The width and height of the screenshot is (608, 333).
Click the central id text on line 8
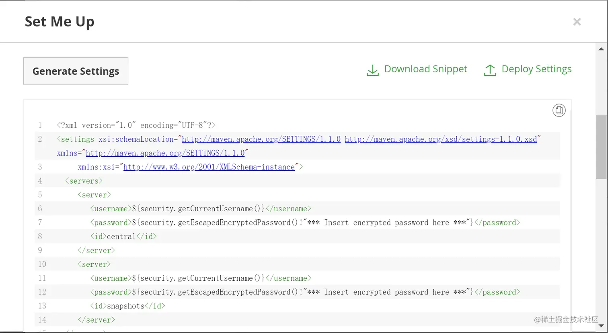(121, 237)
